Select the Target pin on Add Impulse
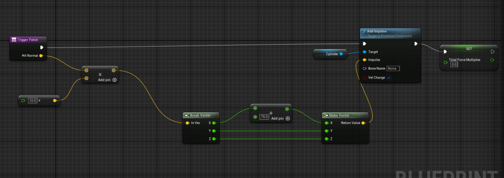 [365, 52]
